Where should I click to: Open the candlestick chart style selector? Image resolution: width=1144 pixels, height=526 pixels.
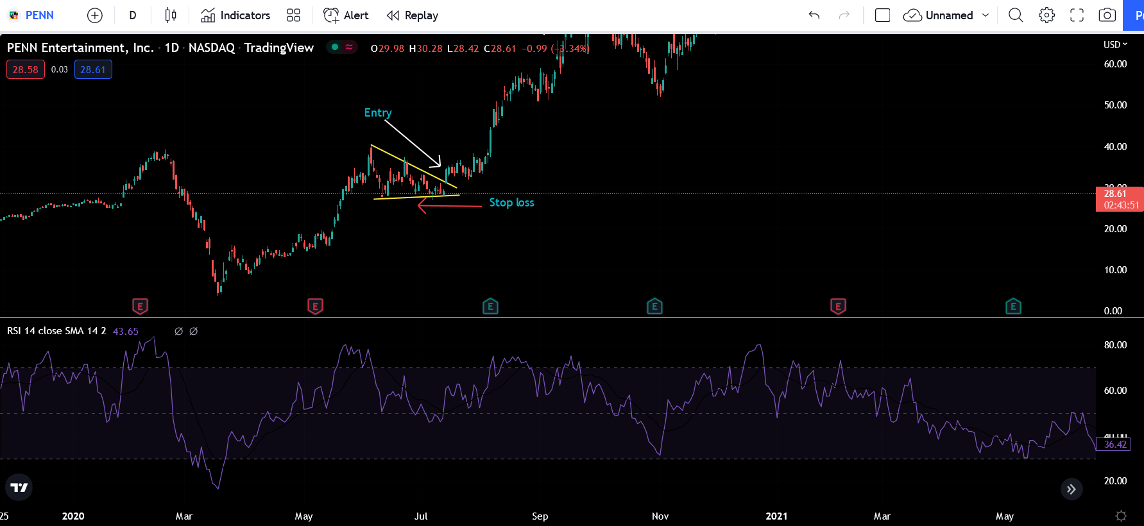coord(170,15)
